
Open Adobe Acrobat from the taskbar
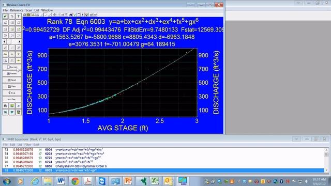click(x=88, y=181)
